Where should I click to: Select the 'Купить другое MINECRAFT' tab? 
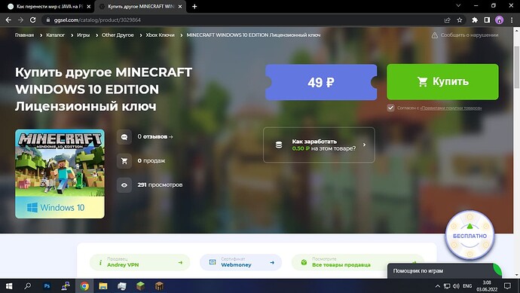140,6
